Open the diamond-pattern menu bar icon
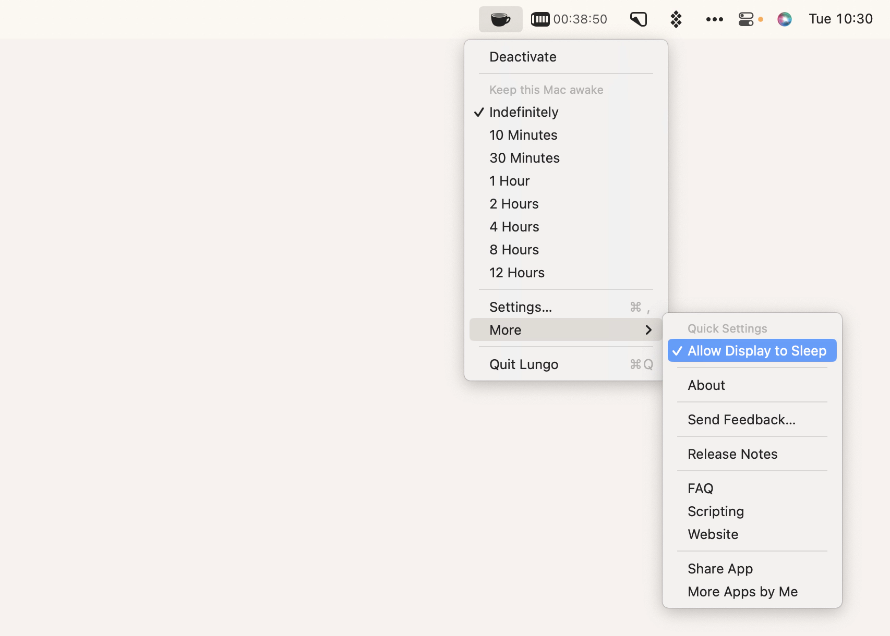 pos(676,19)
